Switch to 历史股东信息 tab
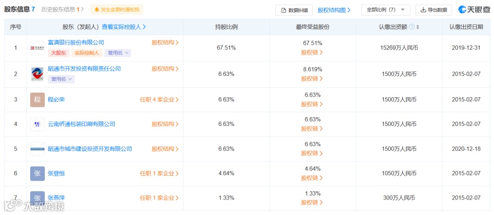This screenshot has height=215, width=494. (x=62, y=9)
